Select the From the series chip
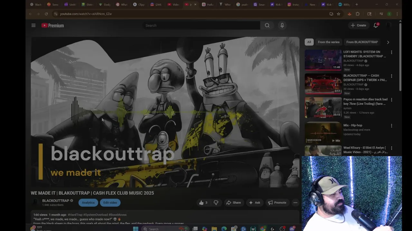Image resolution: width=412 pixels, height=231 pixels. (x=329, y=42)
